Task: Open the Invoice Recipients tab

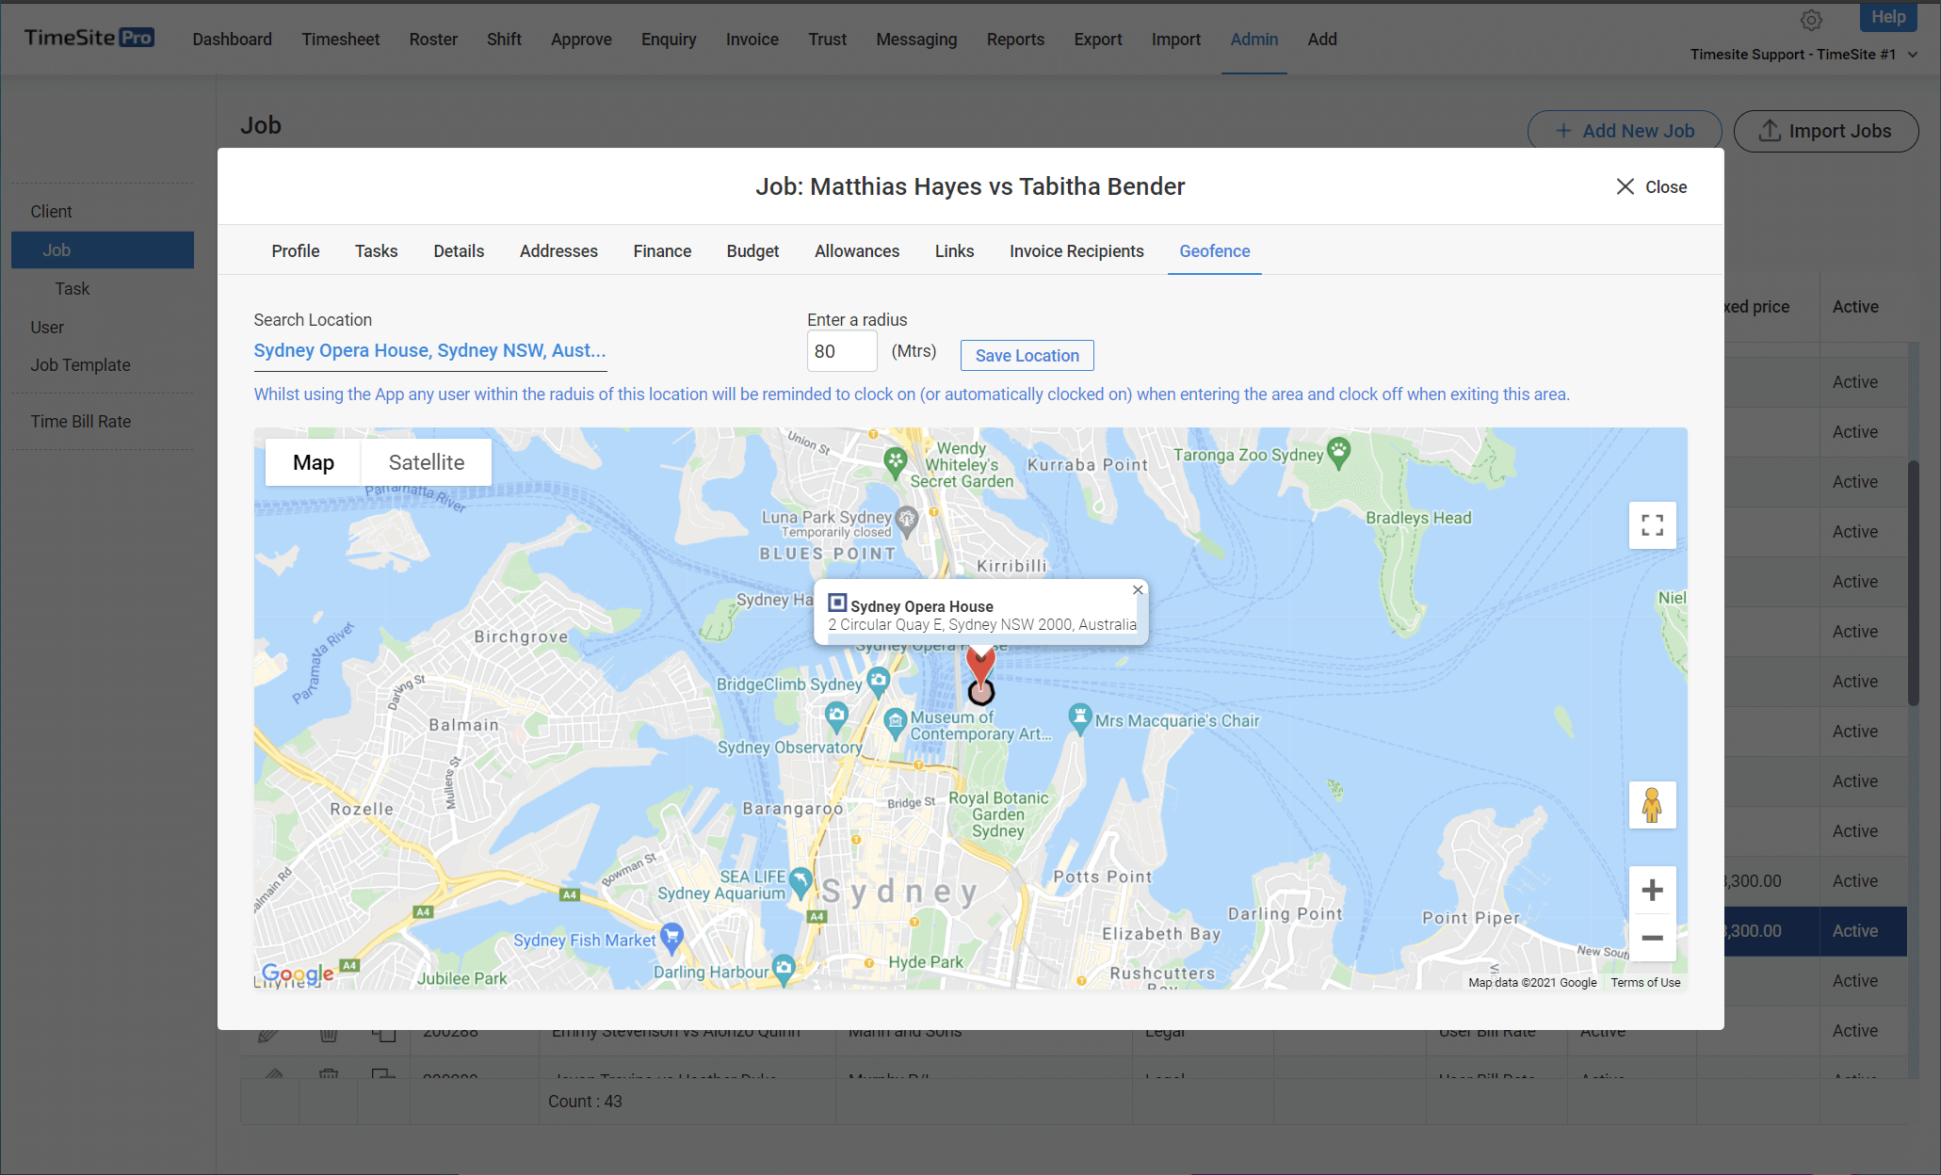Action: [x=1076, y=251]
